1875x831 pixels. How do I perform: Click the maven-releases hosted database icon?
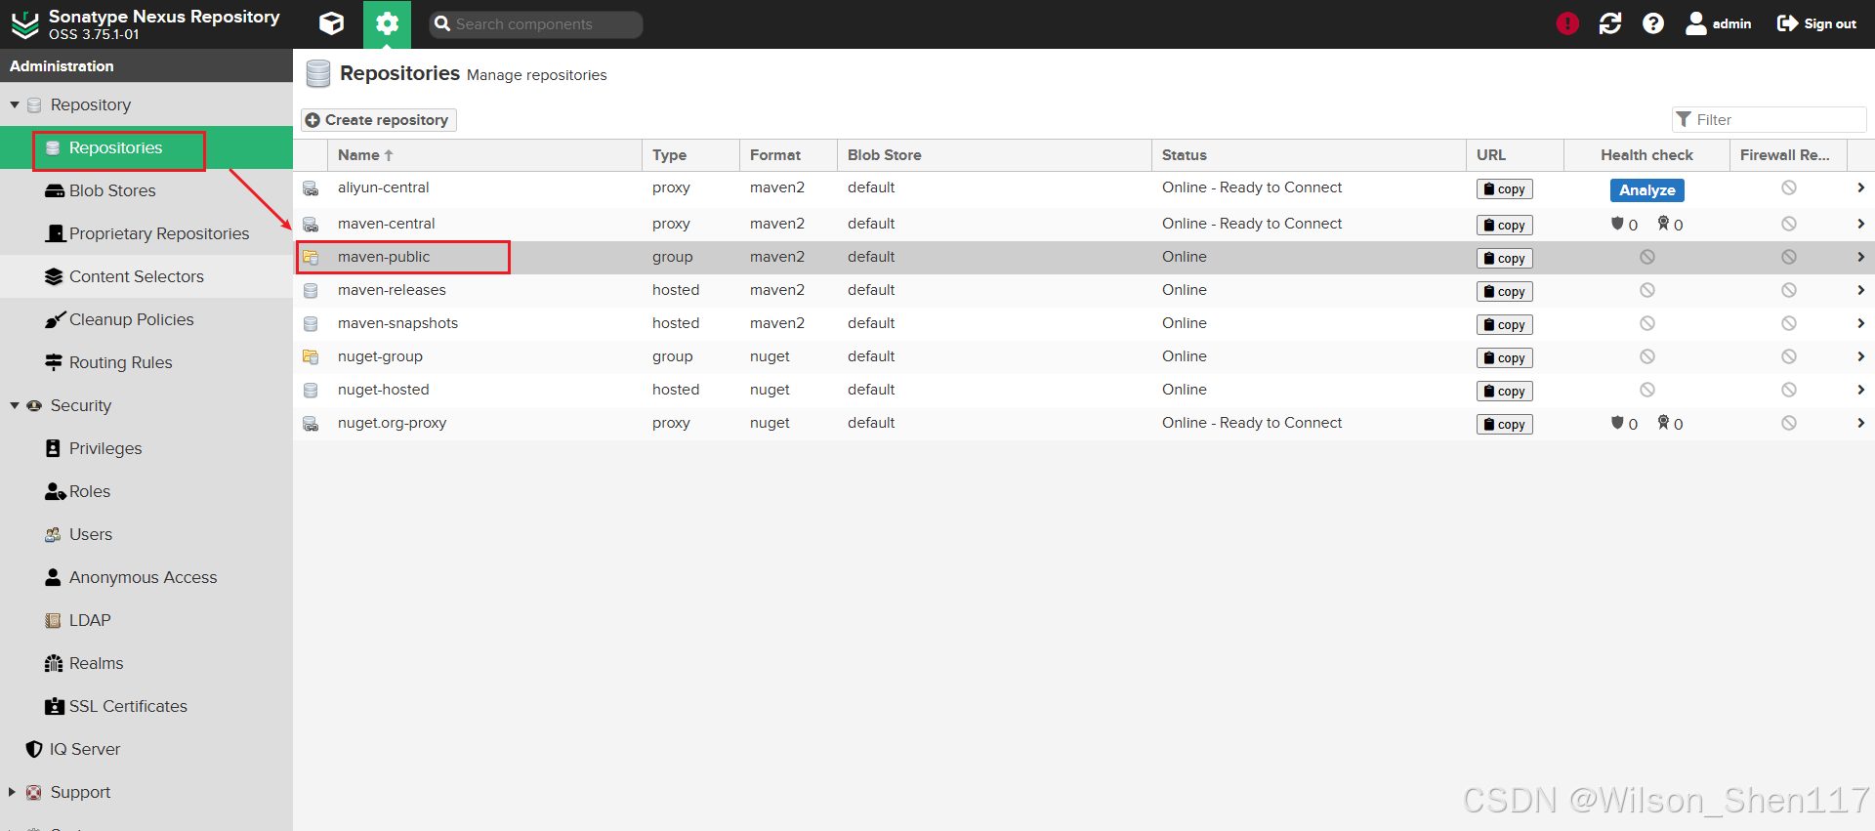(x=311, y=290)
